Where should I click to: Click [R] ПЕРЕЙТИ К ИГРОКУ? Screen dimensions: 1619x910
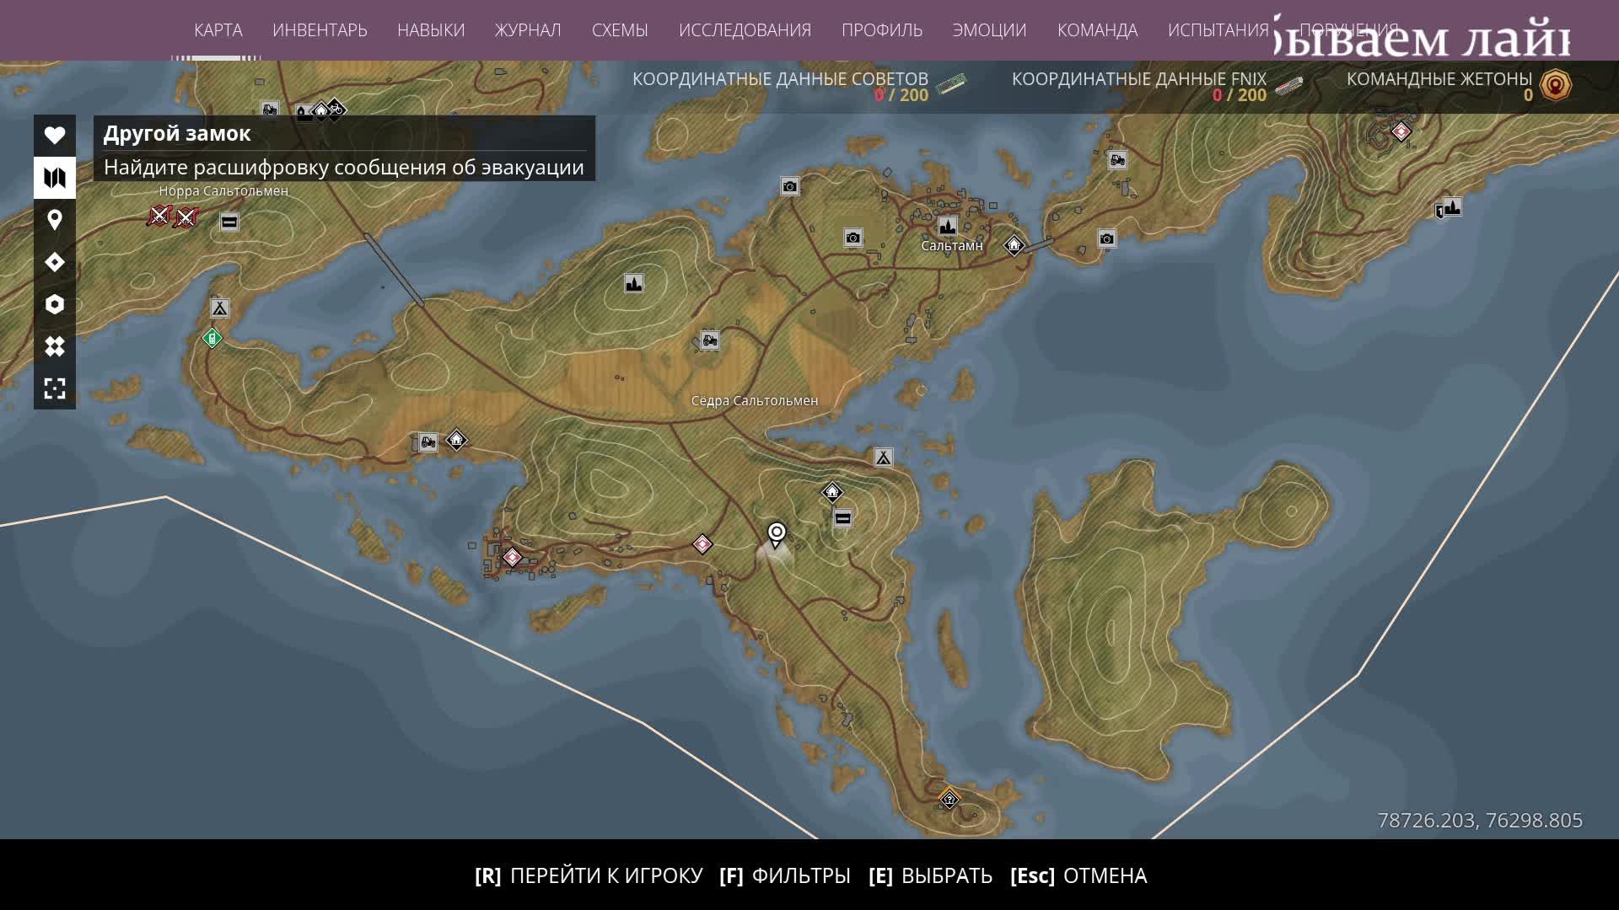point(589,876)
